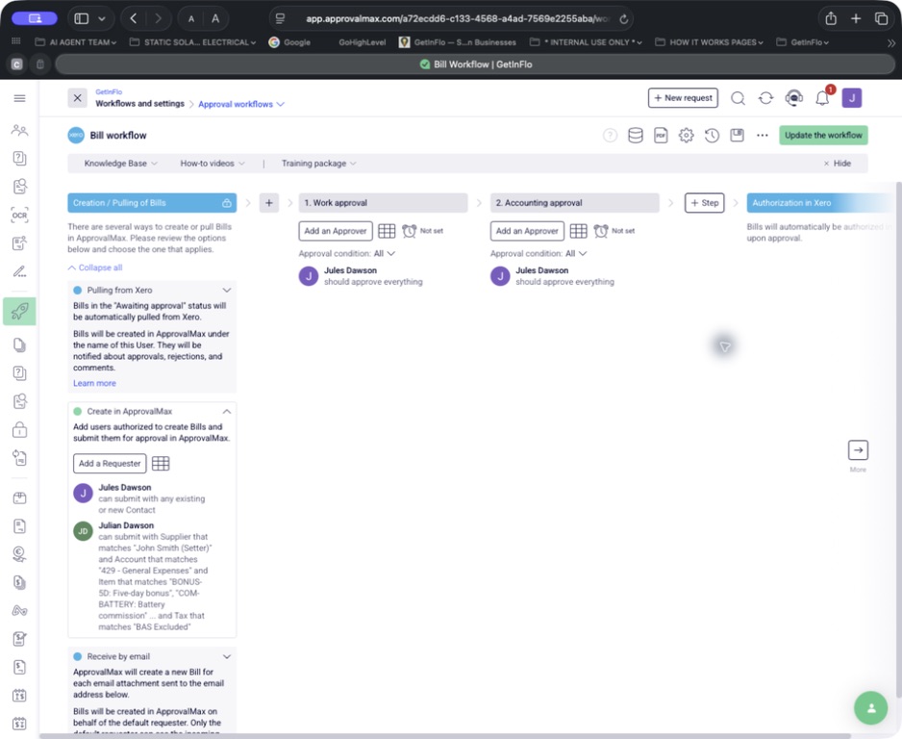This screenshot has width=902, height=739.
Task: Select the Bill Workflow | GetInFlo tab
Action: pyautogui.click(x=475, y=64)
